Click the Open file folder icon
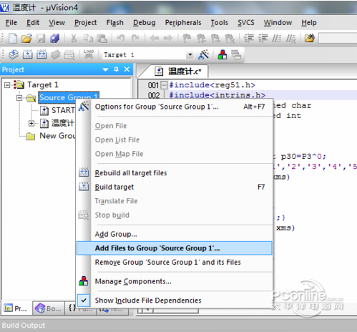Screen dimensions: 357x332 26,38
